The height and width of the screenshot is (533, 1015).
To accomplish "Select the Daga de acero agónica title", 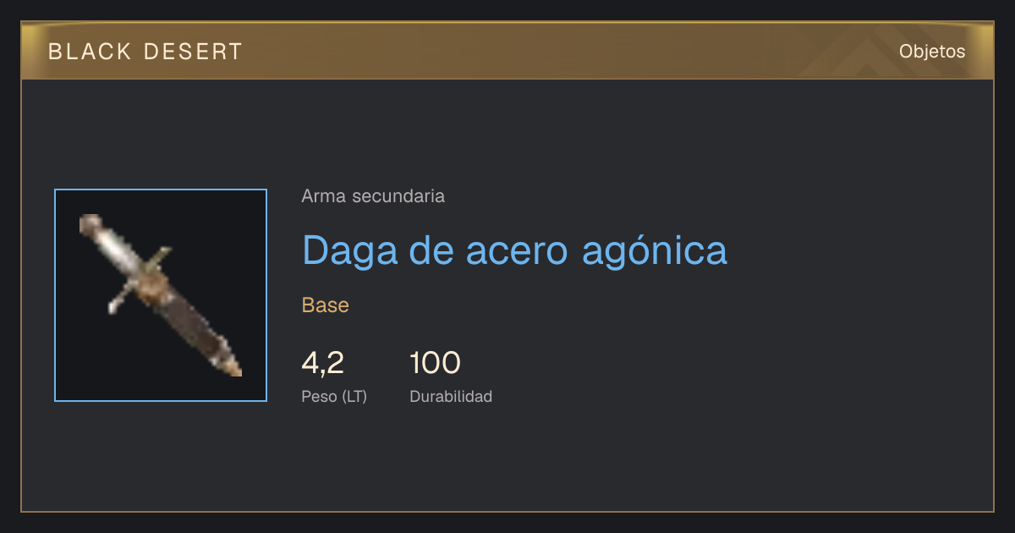I will point(514,250).
